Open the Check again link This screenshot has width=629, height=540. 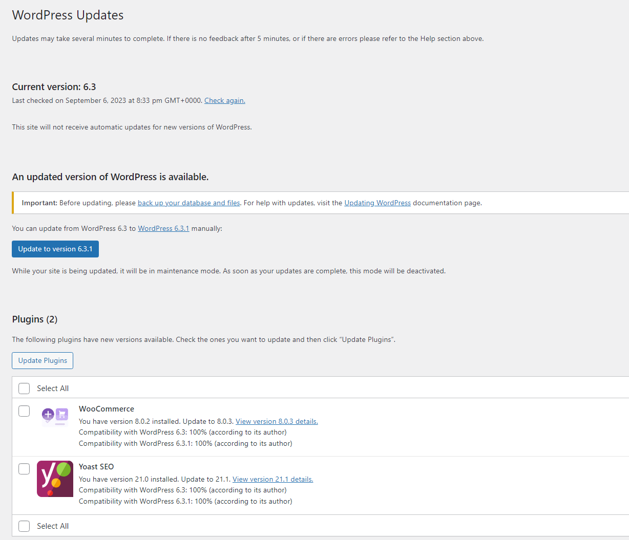(224, 100)
